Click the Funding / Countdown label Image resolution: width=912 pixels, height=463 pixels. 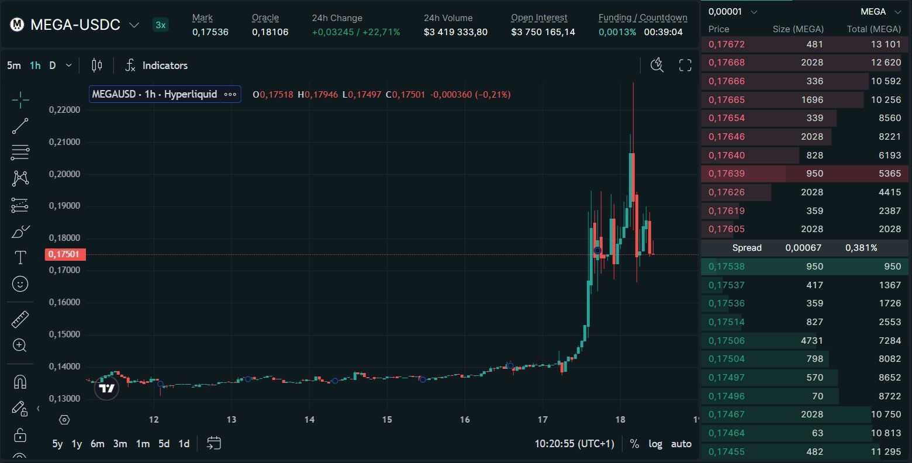pos(642,18)
